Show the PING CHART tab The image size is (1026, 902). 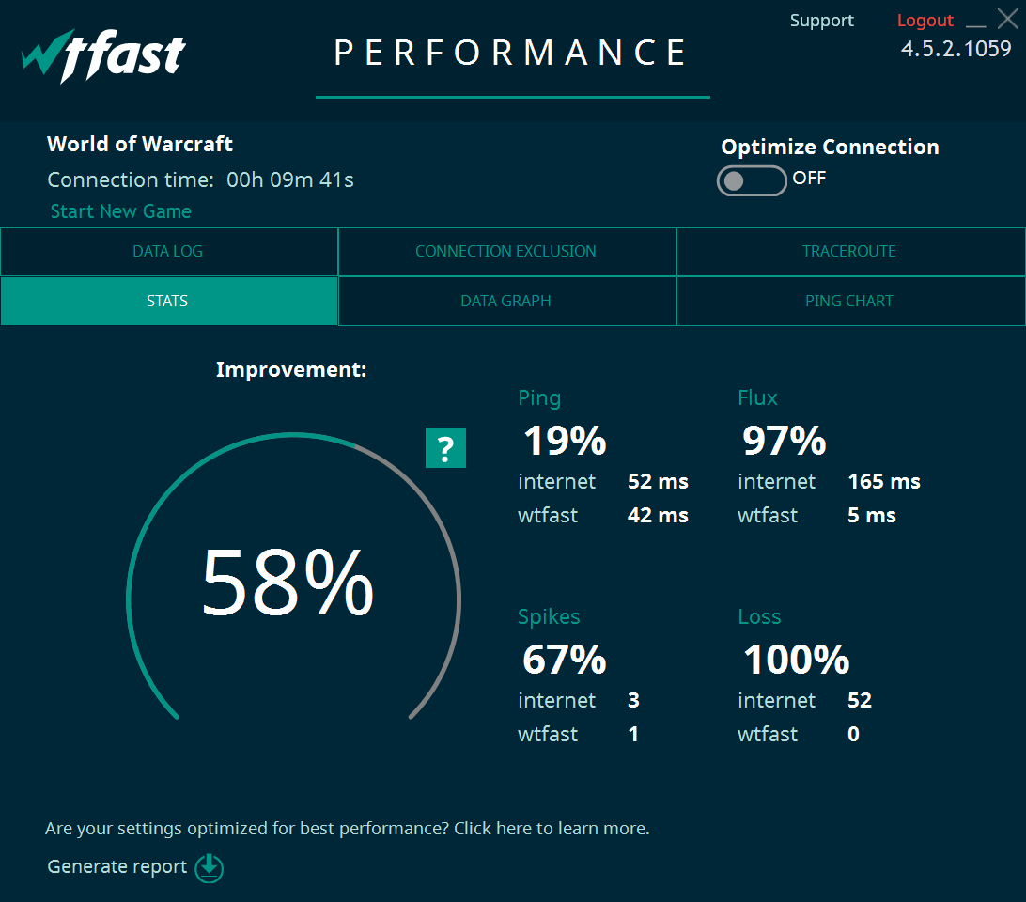(849, 301)
